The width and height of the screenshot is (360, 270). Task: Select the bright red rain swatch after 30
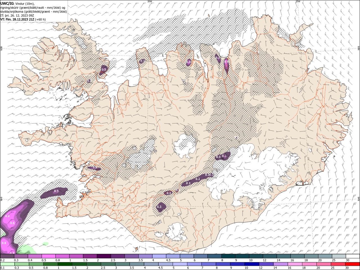click(352, 264)
